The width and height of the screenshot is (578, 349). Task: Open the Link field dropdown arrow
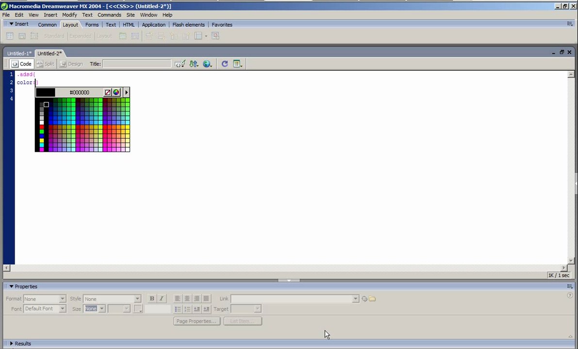click(x=355, y=299)
